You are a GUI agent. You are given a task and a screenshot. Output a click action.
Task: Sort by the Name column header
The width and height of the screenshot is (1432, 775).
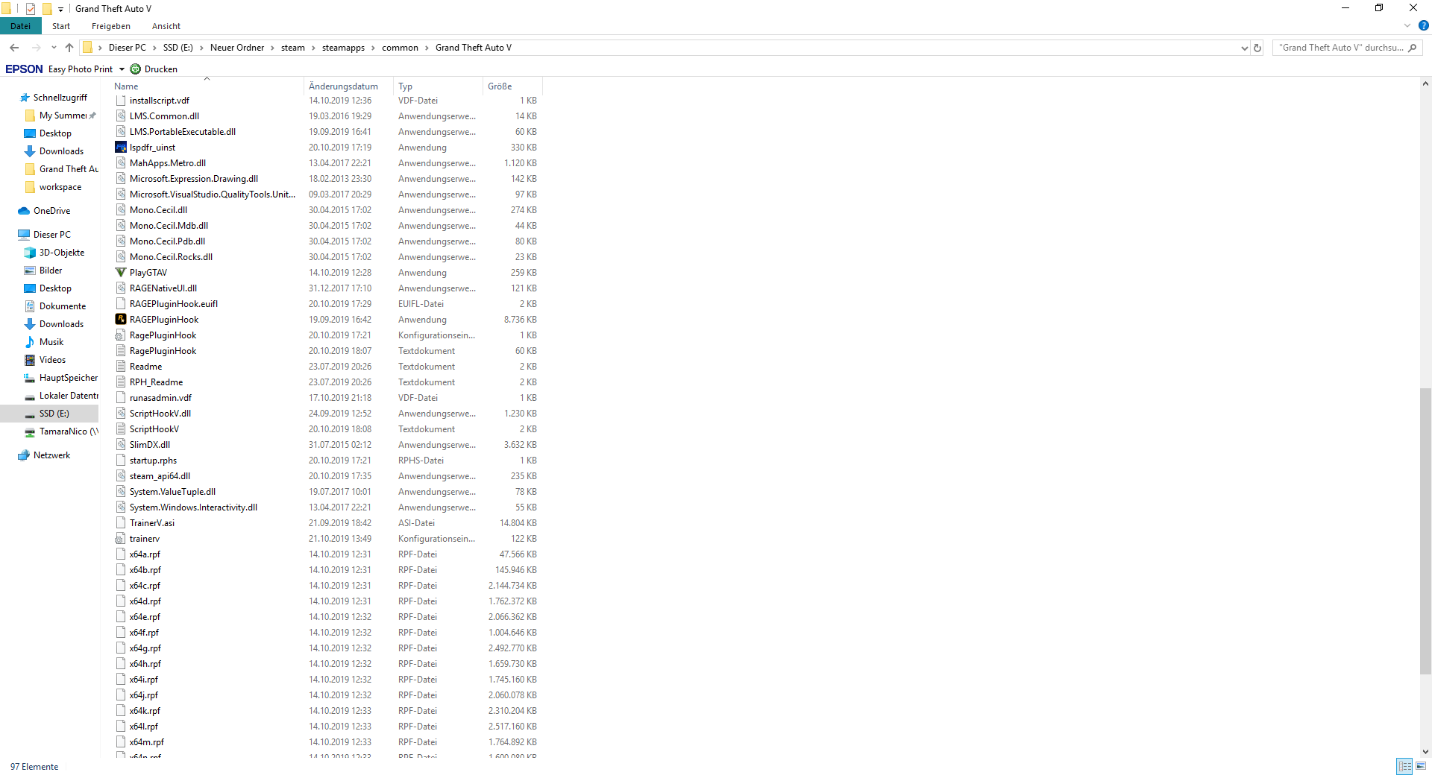coord(207,86)
